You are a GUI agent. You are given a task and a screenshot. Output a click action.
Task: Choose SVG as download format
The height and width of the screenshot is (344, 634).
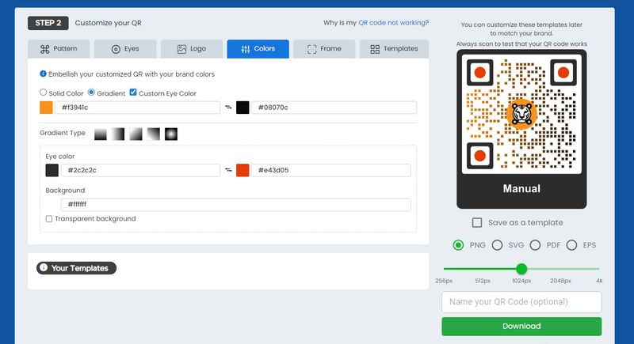[x=497, y=245]
